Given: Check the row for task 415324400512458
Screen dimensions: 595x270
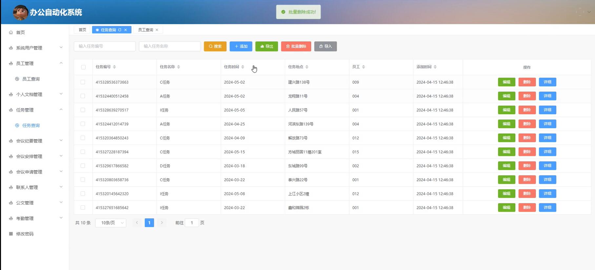Looking at the screenshot, I should pyautogui.click(x=83, y=96).
